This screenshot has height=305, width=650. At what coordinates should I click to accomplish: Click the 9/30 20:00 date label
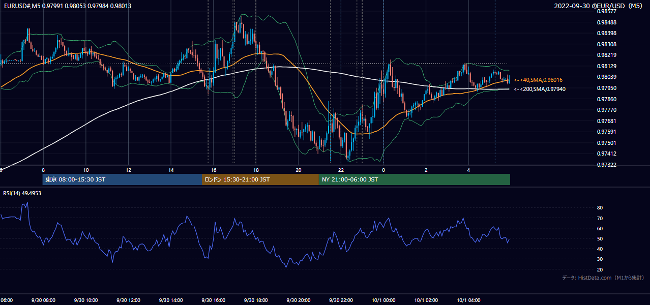(x=298, y=300)
